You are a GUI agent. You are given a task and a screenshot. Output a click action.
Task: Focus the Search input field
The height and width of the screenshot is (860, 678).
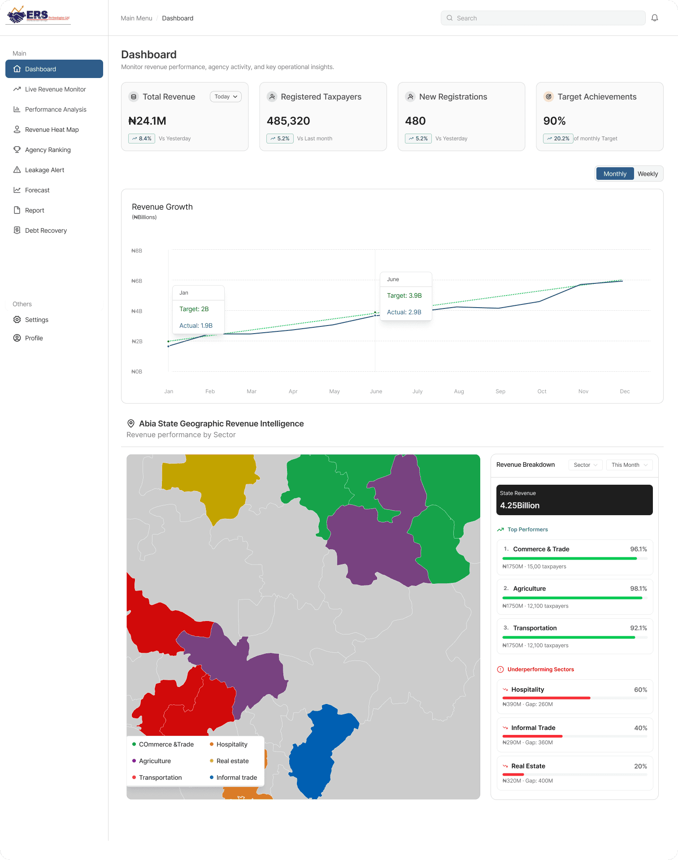pyautogui.click(x=543, y=18)
